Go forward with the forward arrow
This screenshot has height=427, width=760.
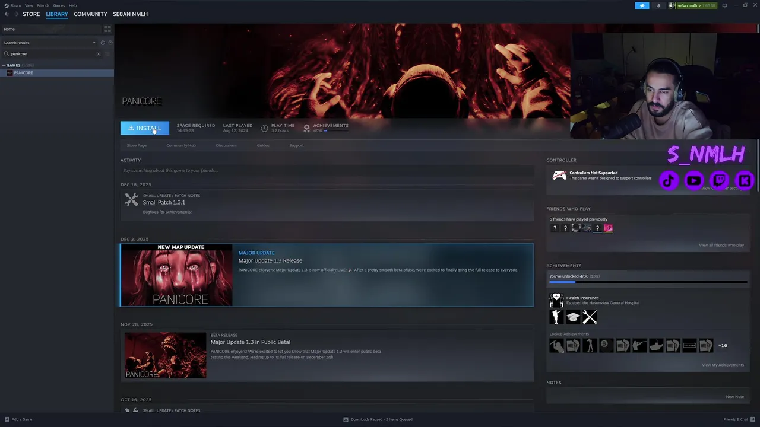16,14
